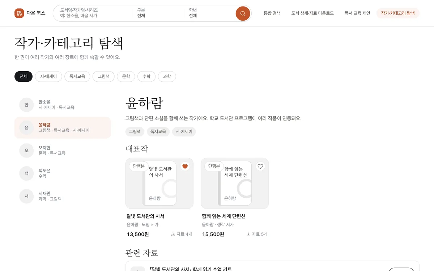Select the 백 avatar for 백도윤
434x271 pixels.
26,173
